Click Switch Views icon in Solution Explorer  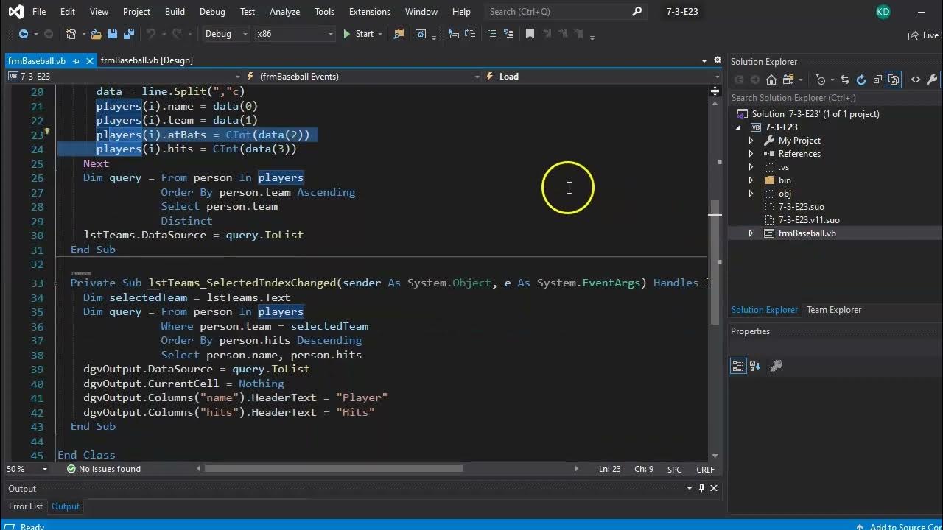(788, 79)
